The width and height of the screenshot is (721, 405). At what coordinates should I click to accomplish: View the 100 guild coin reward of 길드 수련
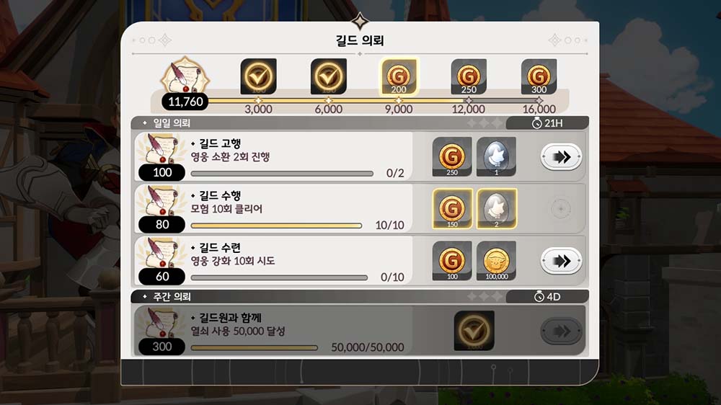point(452,261)
